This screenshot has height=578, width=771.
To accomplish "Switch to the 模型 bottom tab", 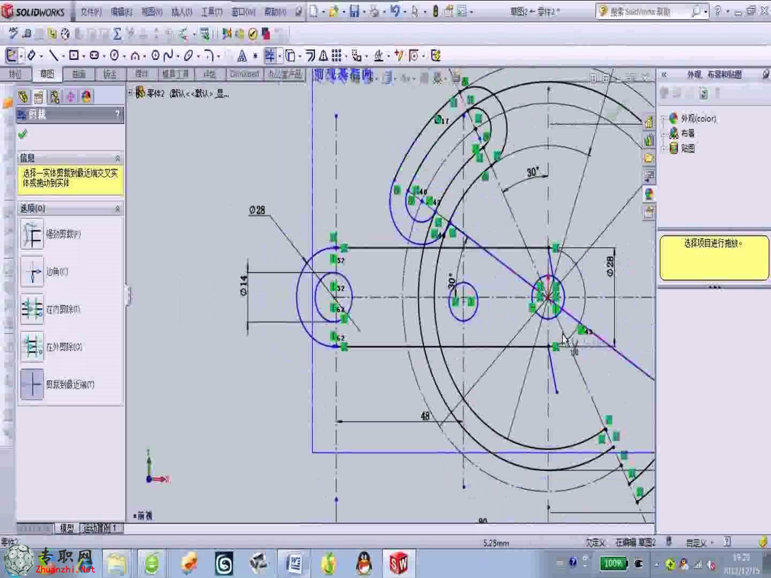I will tap(67, 528).
